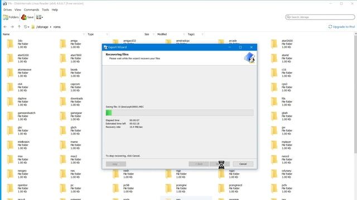Select the pcengine folder icon
This screenshot has width=357, height=200.
point(168,188)
